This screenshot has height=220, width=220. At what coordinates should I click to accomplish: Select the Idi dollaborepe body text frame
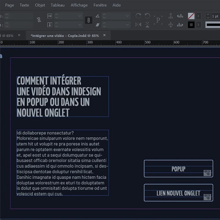coord(63,163)
